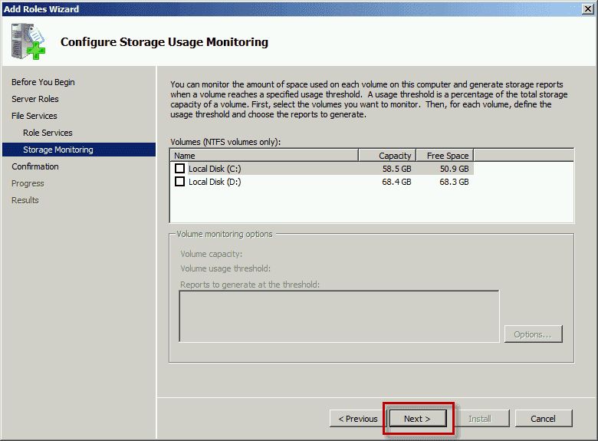Check the Local Disk (C:) checkbox
Screen dimensions: 598x441
[179, 168]
